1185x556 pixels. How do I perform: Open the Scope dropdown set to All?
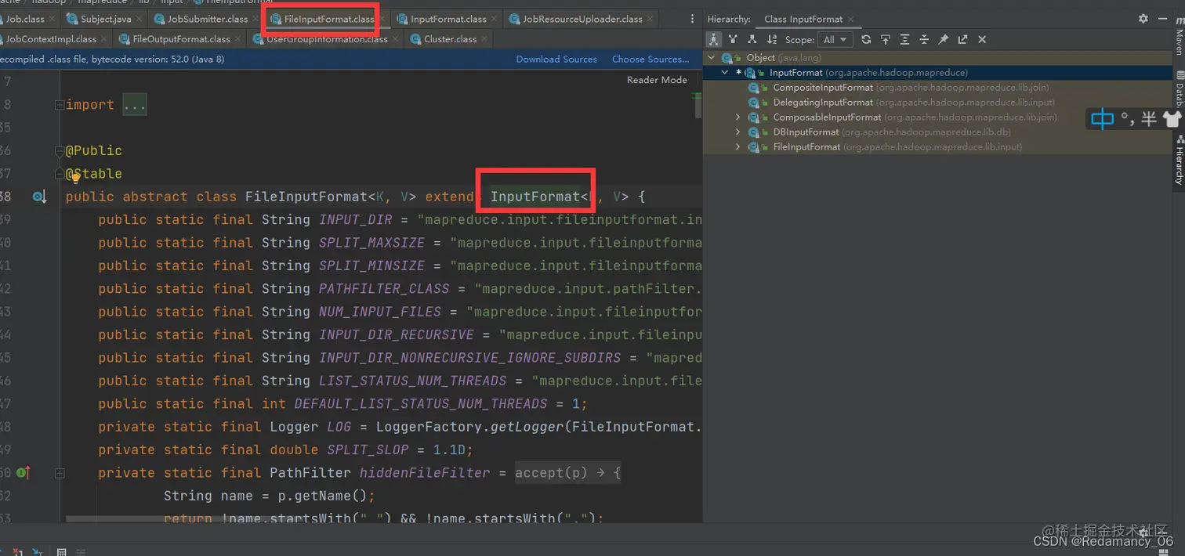(x=835, y=39)
